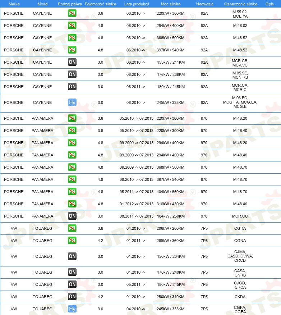The width and height of the screenshot is (281, 315).
Task: Click the Nadwozie column header
Action: [x=205, y=4]
